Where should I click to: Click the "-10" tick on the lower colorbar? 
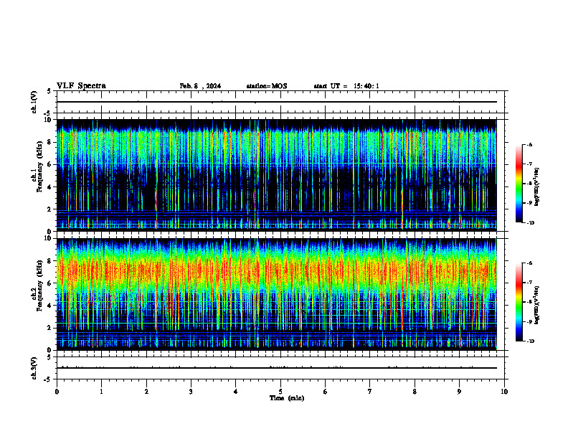tap(530, 341)
